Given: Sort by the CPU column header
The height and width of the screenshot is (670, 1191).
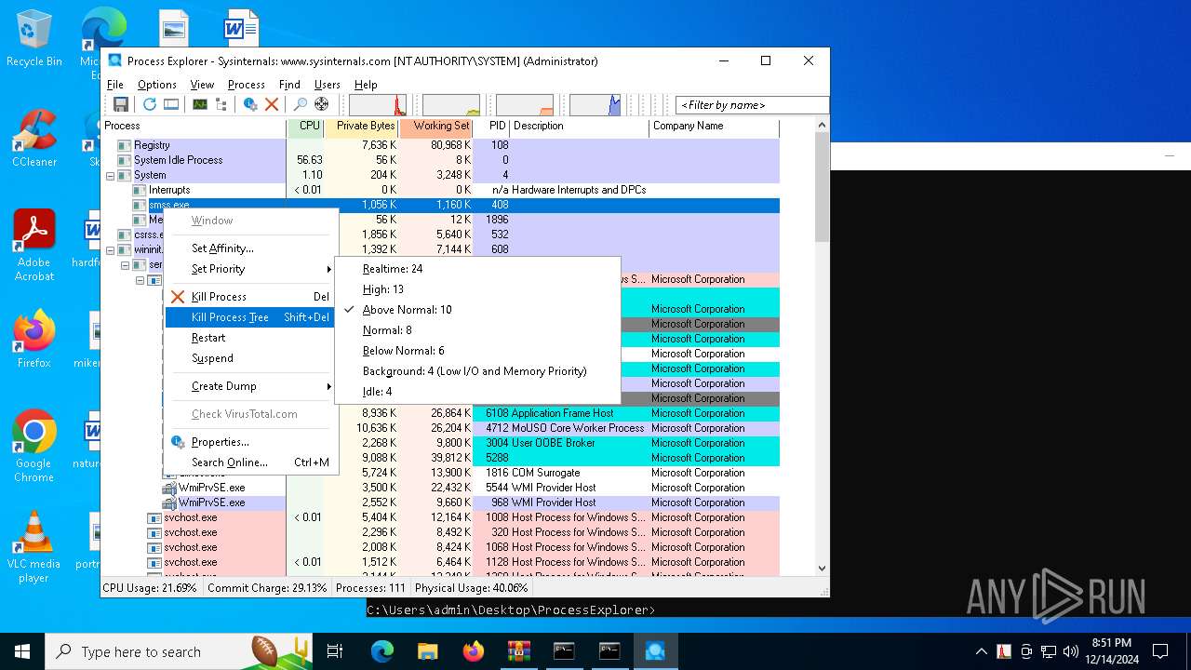Looking at the screenshot, I should tap(306, 127).
